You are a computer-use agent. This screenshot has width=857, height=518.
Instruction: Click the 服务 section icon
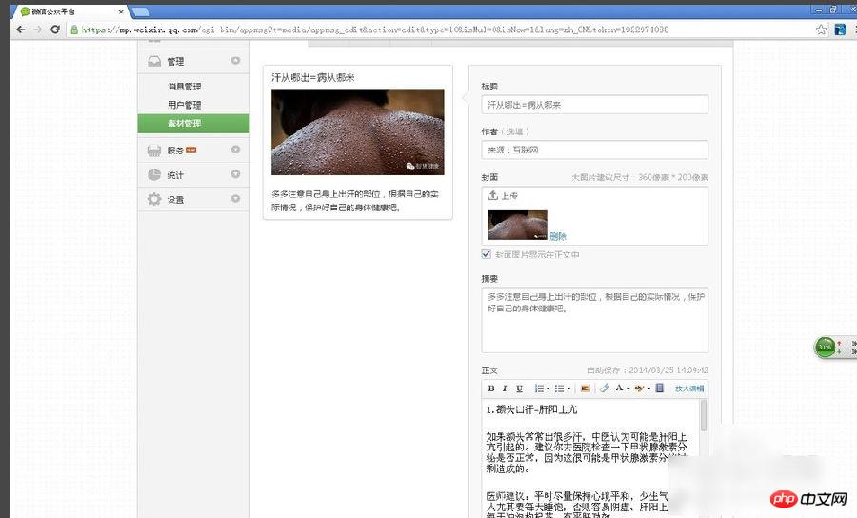pyautogui.click(x=154, y=150)
